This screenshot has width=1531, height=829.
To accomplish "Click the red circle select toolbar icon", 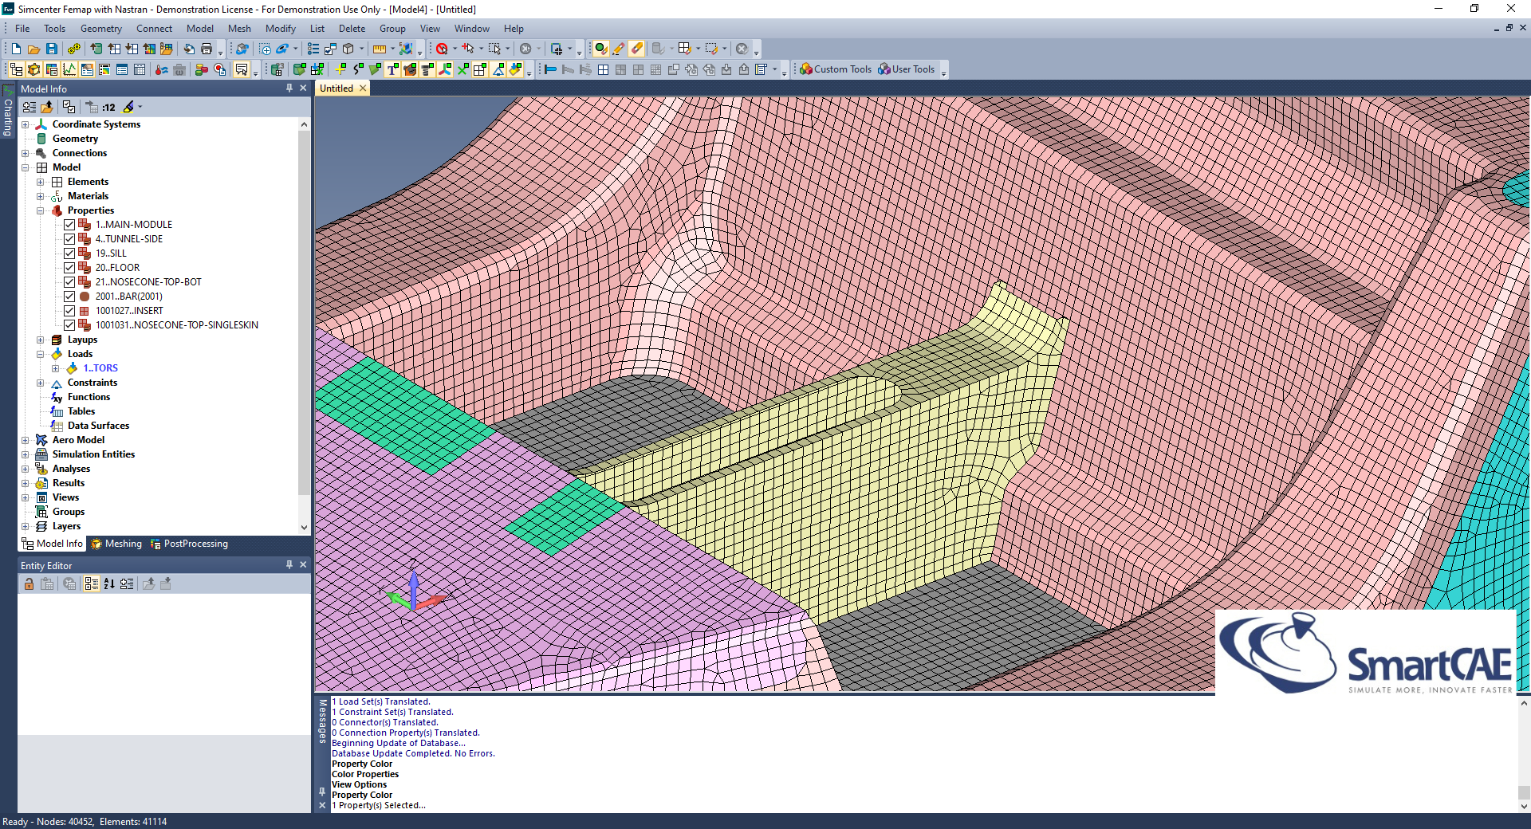I will point(442,49).
